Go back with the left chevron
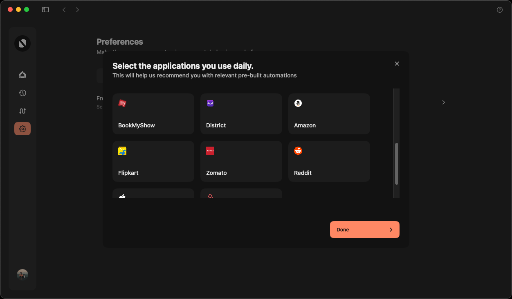Image resolution: width=512 pixels, height=299 pixels. tap(64, 9)
